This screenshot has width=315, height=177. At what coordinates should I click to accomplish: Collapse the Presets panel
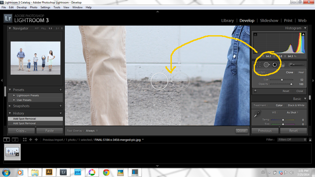tap(10, 90)
